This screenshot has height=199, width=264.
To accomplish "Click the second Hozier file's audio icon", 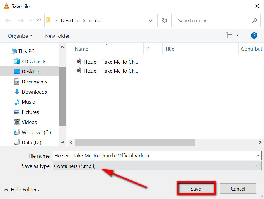I will click(x=78, y=71).
